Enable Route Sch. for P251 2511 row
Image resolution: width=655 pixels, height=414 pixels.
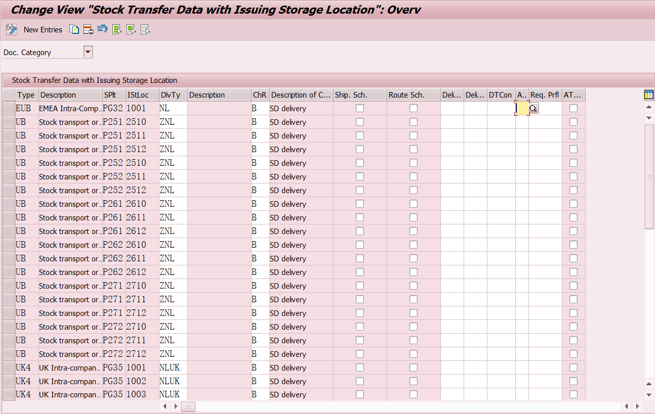tap(414, 135)
